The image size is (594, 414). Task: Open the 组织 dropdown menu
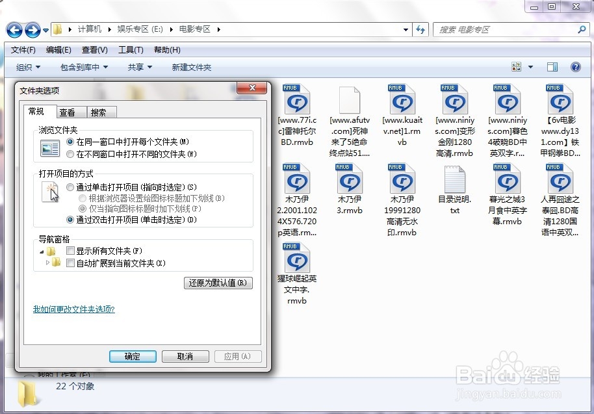tap(29, 66)
